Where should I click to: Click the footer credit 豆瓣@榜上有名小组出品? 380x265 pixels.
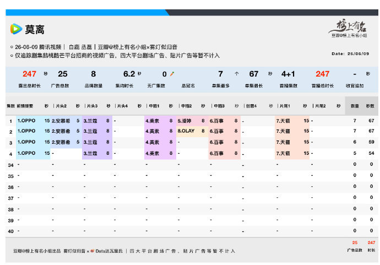coord(37,251)
